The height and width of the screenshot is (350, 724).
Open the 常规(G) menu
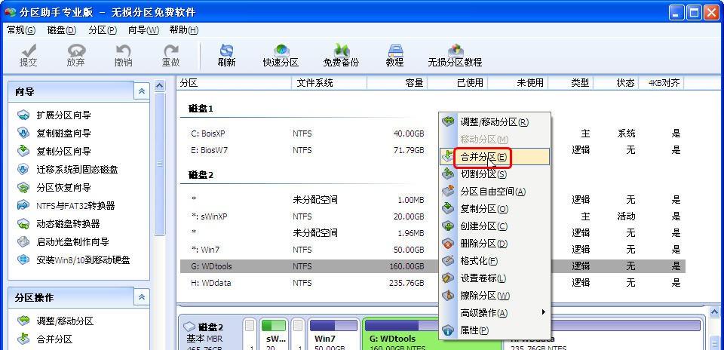coord(21,30)
